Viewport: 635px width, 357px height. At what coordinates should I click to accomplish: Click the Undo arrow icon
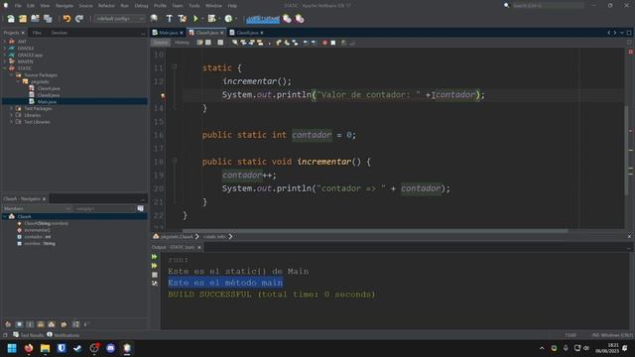(66, 19)
